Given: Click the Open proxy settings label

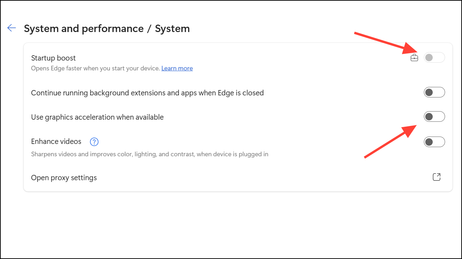Looking at the screenshot, I should 64,178.
